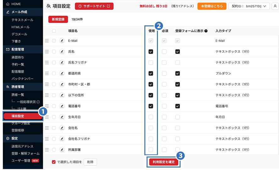The image size is (279, 170).
Task: Click the help icon beside 登録フォームに表示
Action: [206, 31]
